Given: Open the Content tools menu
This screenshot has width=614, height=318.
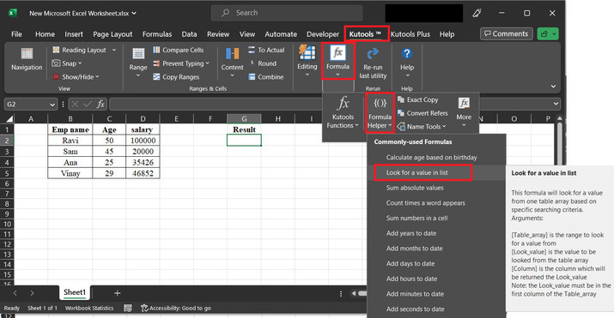Looking at the screenshot, I should [232, 62].
